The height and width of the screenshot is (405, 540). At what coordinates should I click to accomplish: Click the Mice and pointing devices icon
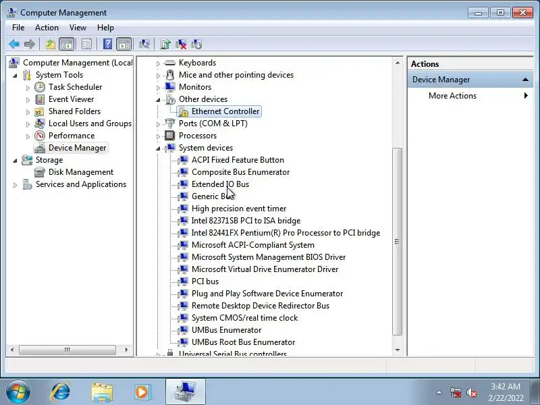pyautogui.click(x=170, y=75)
